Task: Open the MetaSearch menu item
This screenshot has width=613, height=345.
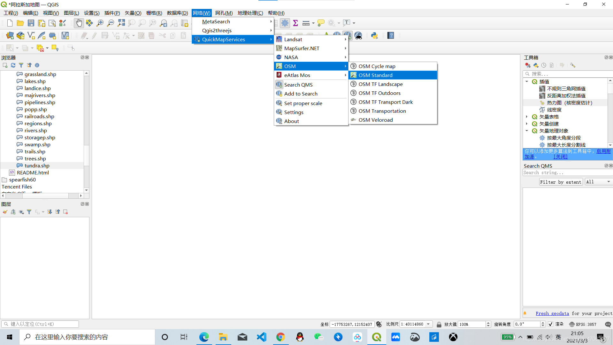Action: point(233,21)
